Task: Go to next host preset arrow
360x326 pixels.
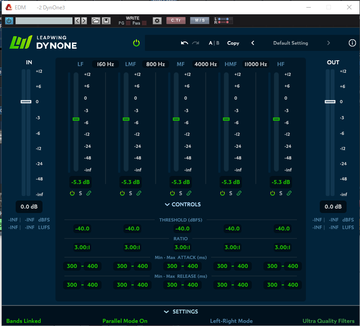Action: coord(84,21)
